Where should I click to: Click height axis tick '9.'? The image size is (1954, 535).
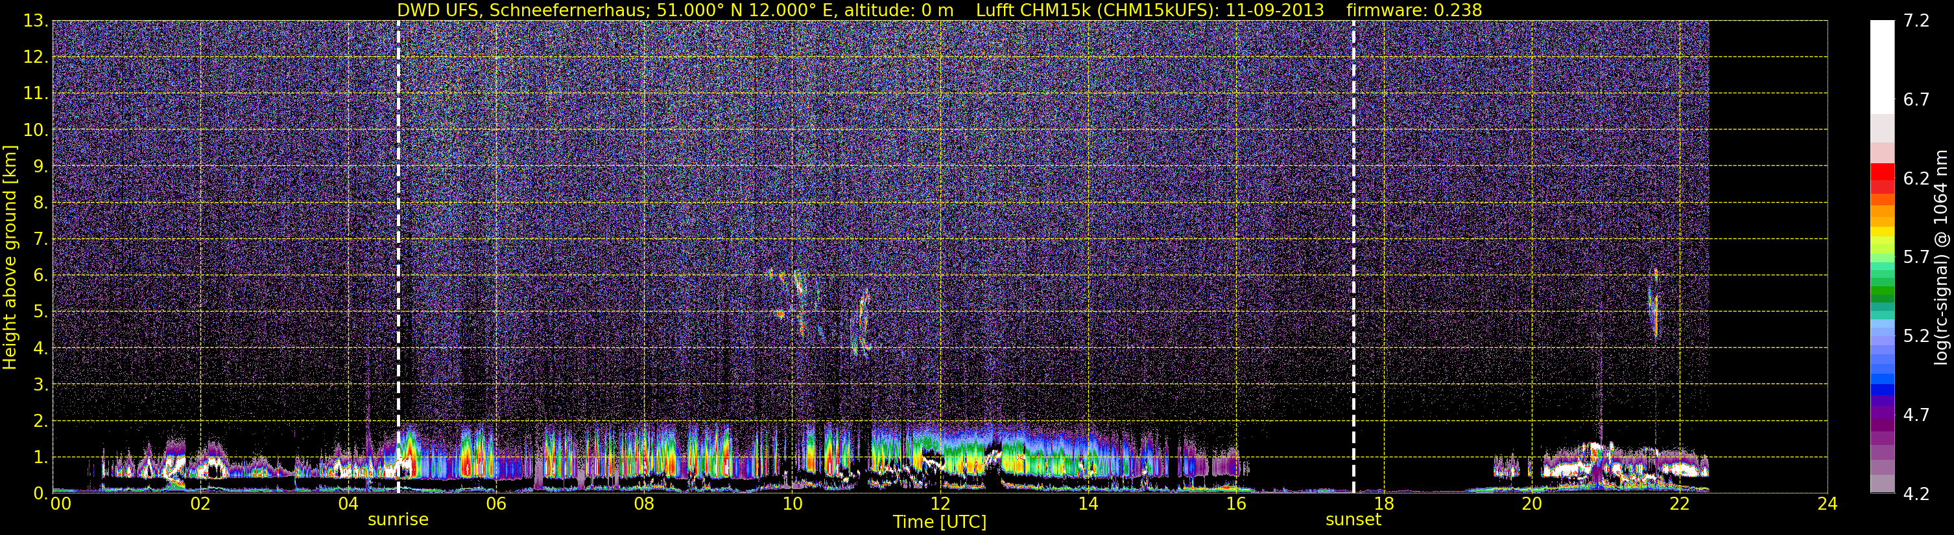coord(40,166)
